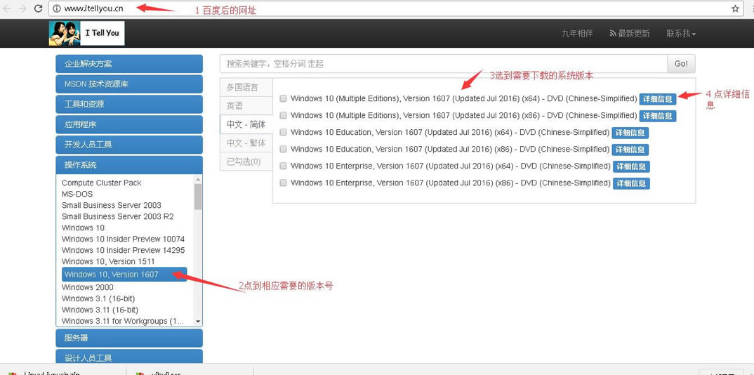Click the browser forward arrow
Image resolution: width=754 pixels, height=375 pixels.
(22, 8)
